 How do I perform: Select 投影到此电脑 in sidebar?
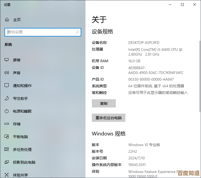pyautogui.click(x=24, y=162)
